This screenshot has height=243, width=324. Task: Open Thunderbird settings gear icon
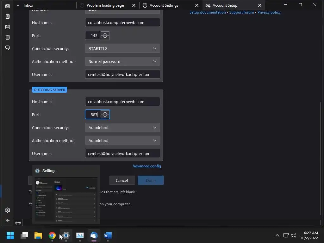coord(8,210)
